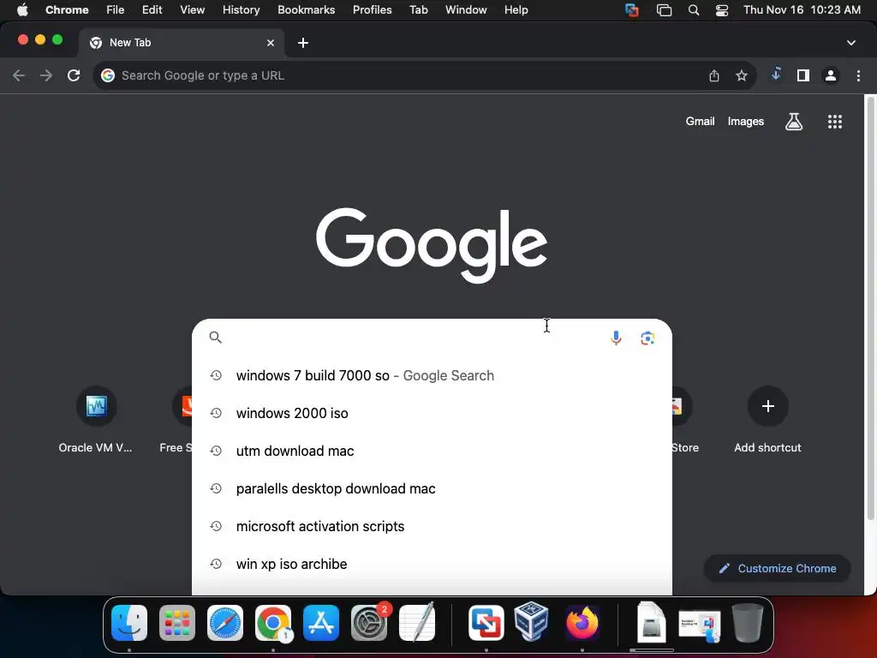Click the date and time in the menu bar
This screenshot has width=877, height=658.
click(x=802, y=9)
